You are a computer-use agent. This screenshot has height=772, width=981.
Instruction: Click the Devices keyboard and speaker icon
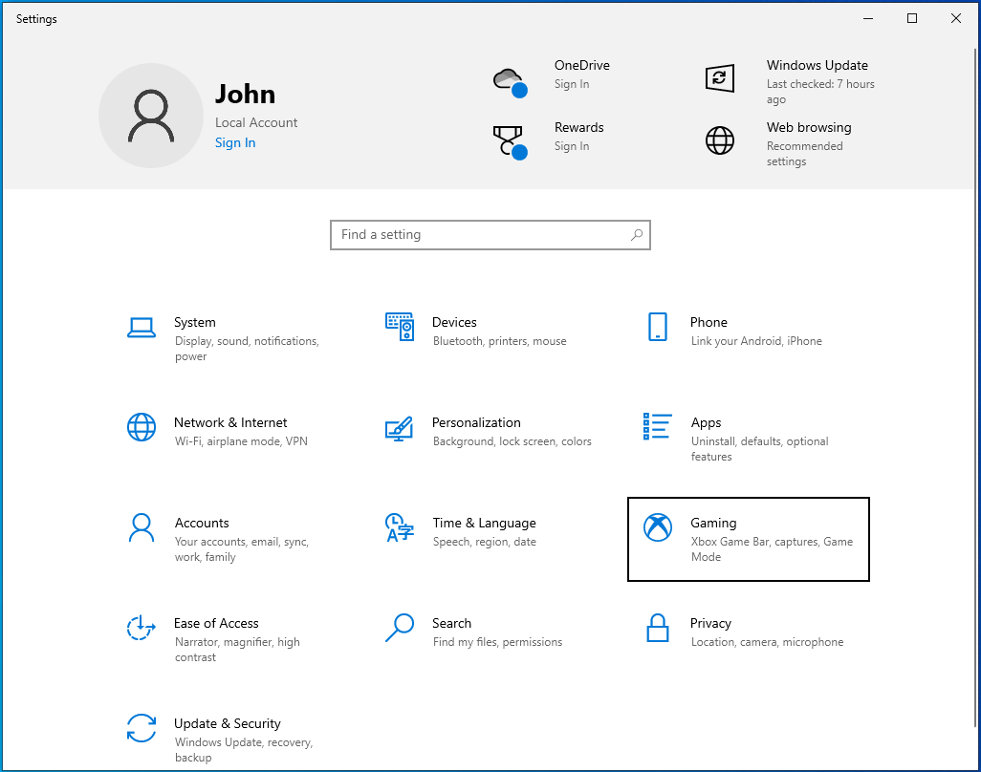400,327
